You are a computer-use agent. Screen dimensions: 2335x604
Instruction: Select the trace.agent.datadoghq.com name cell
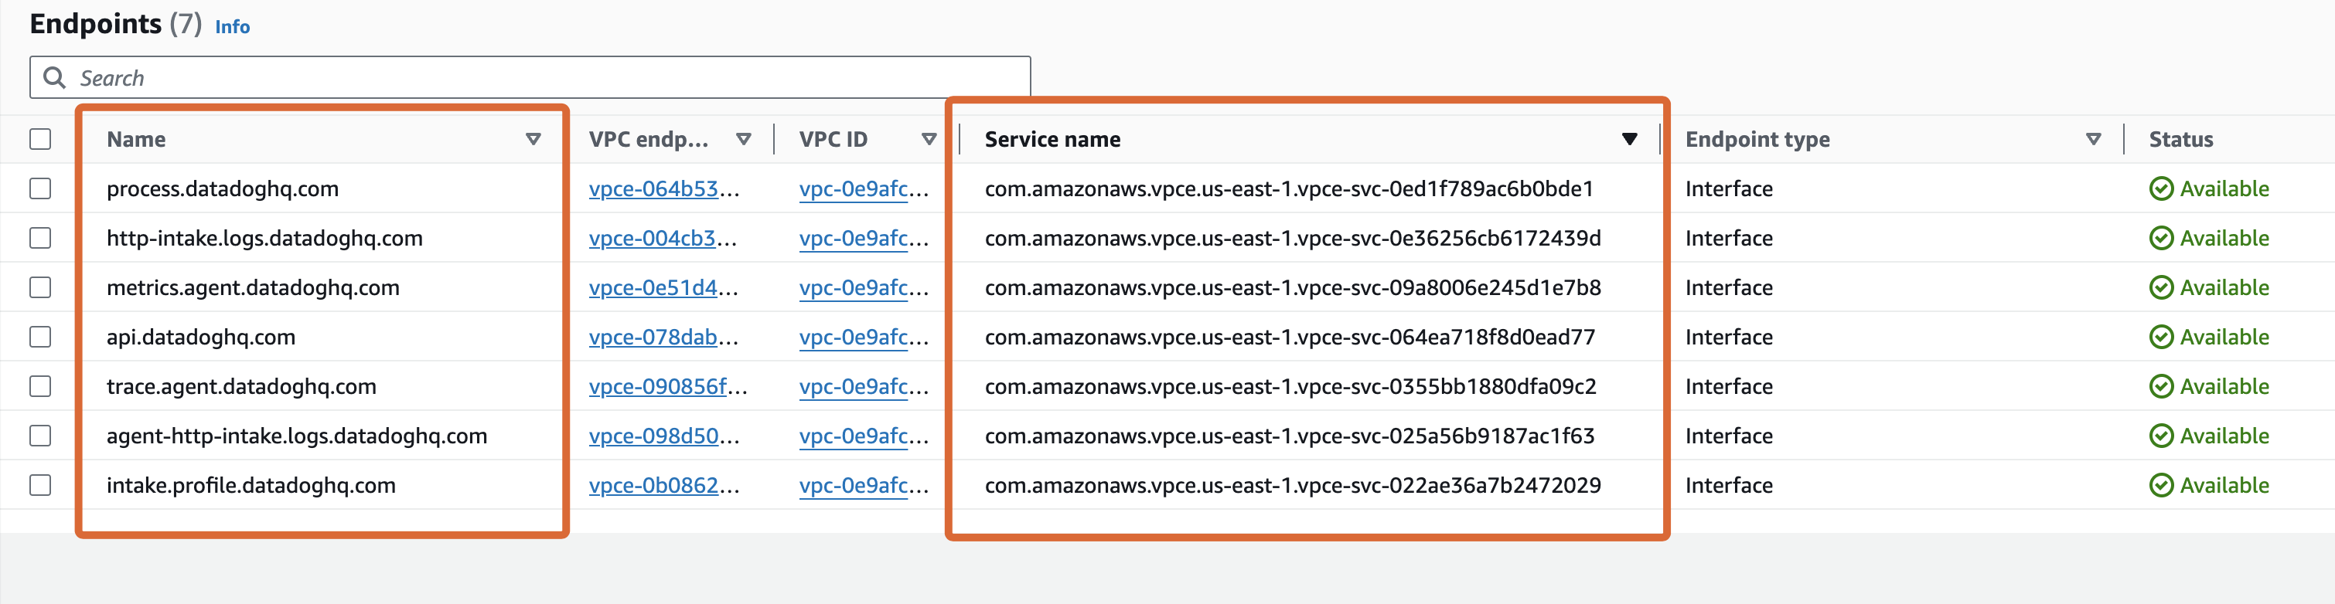click(x=241, y=385)
